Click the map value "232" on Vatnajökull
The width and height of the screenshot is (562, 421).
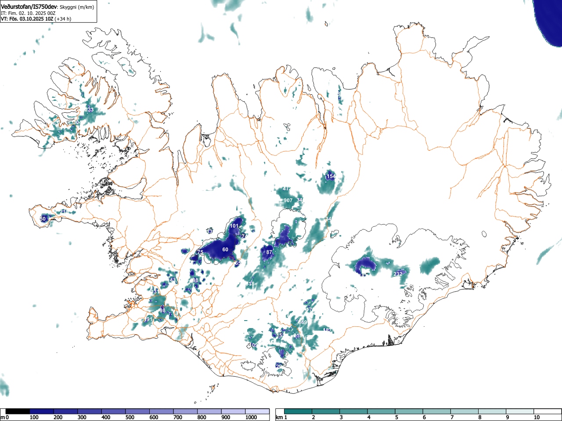398,274
